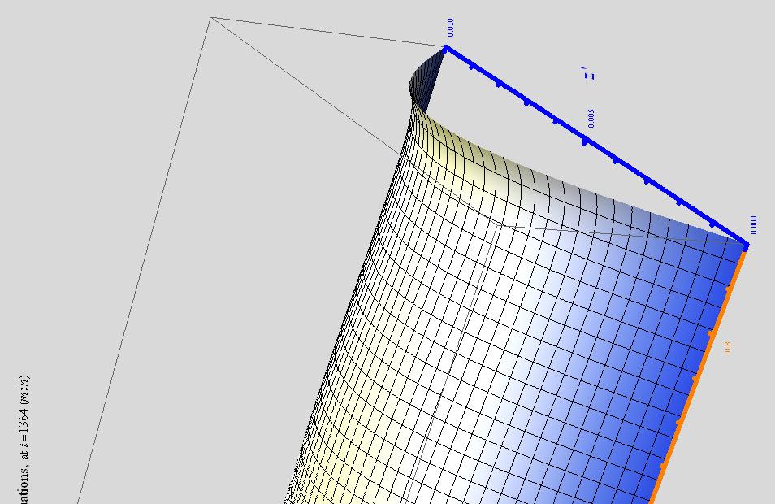Click the thick blue z' axis line
This screenshot has height=504, width=775.
point(596,146)
